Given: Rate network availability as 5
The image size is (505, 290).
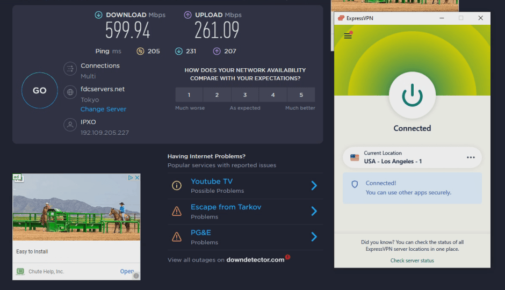Looking at the screenshot, I should (x=301, y=95).
